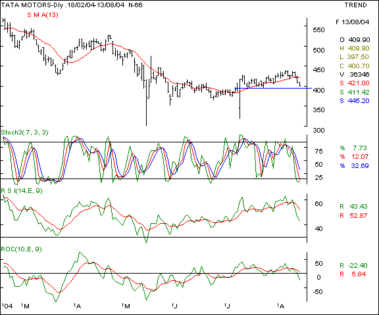Click the blue S value 445.20

point(359,101)
